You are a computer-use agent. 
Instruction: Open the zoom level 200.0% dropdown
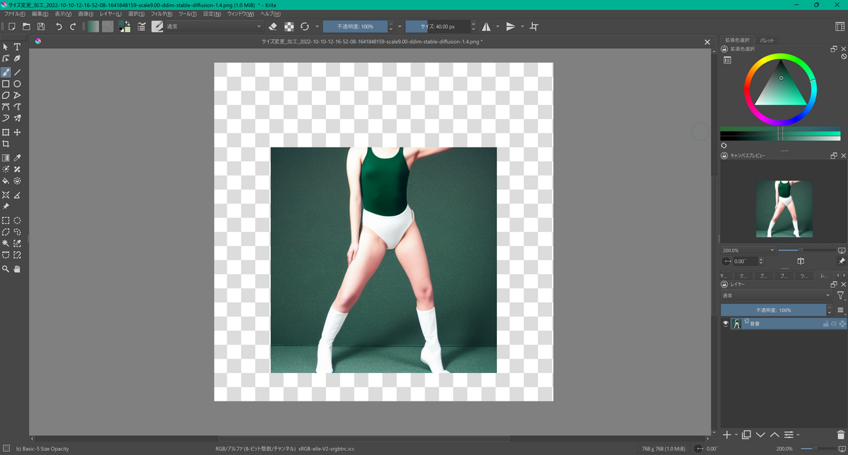[x=772, y=251]
